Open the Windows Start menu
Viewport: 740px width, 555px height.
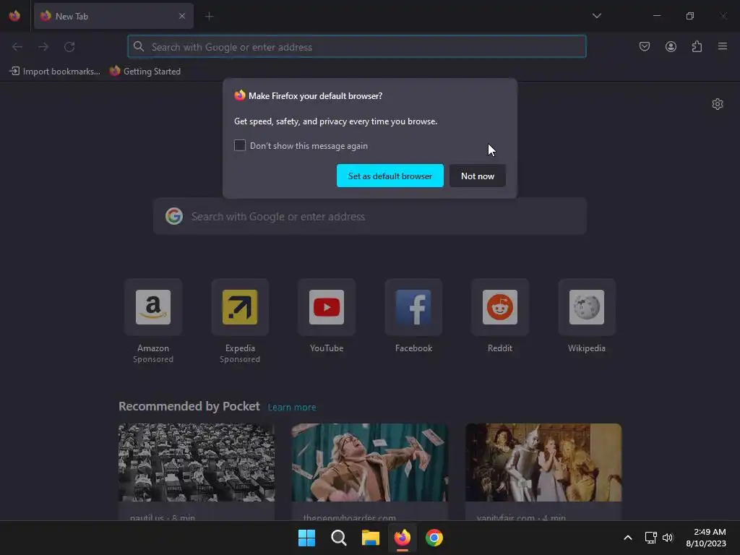pyautogui.click(x=306, y=538)
